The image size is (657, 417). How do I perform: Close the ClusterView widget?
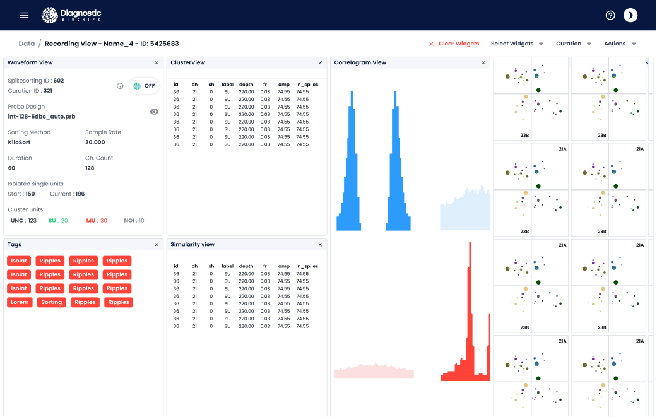click(320, 63)
